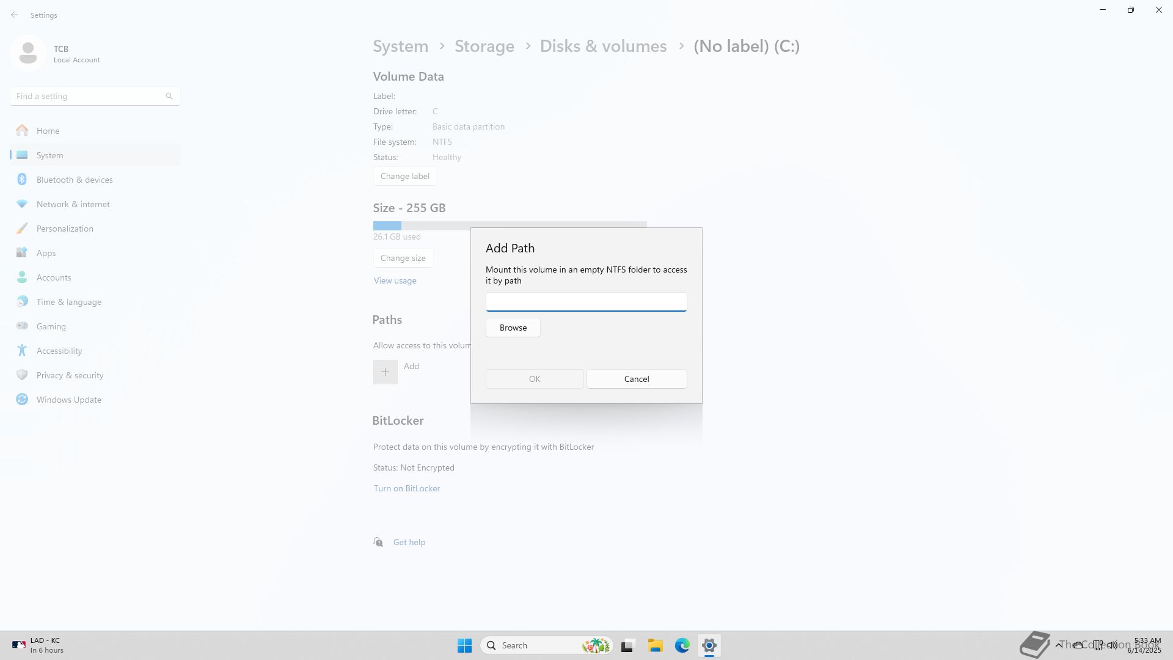Open Personalization paintbrush item
Viewport: 1173px width, 660px height.
pos(22,229)
